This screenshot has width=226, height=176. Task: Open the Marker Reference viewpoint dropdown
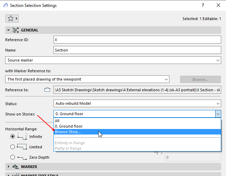click(87, 79)
